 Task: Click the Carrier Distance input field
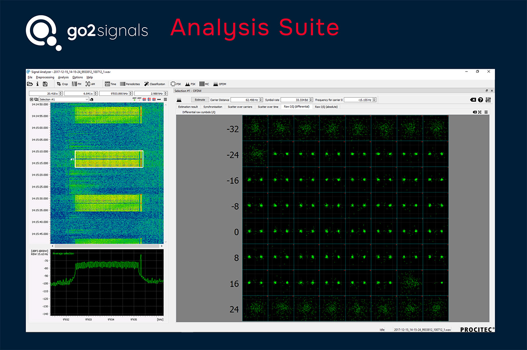pyautogui.click(x=245, y=100)
